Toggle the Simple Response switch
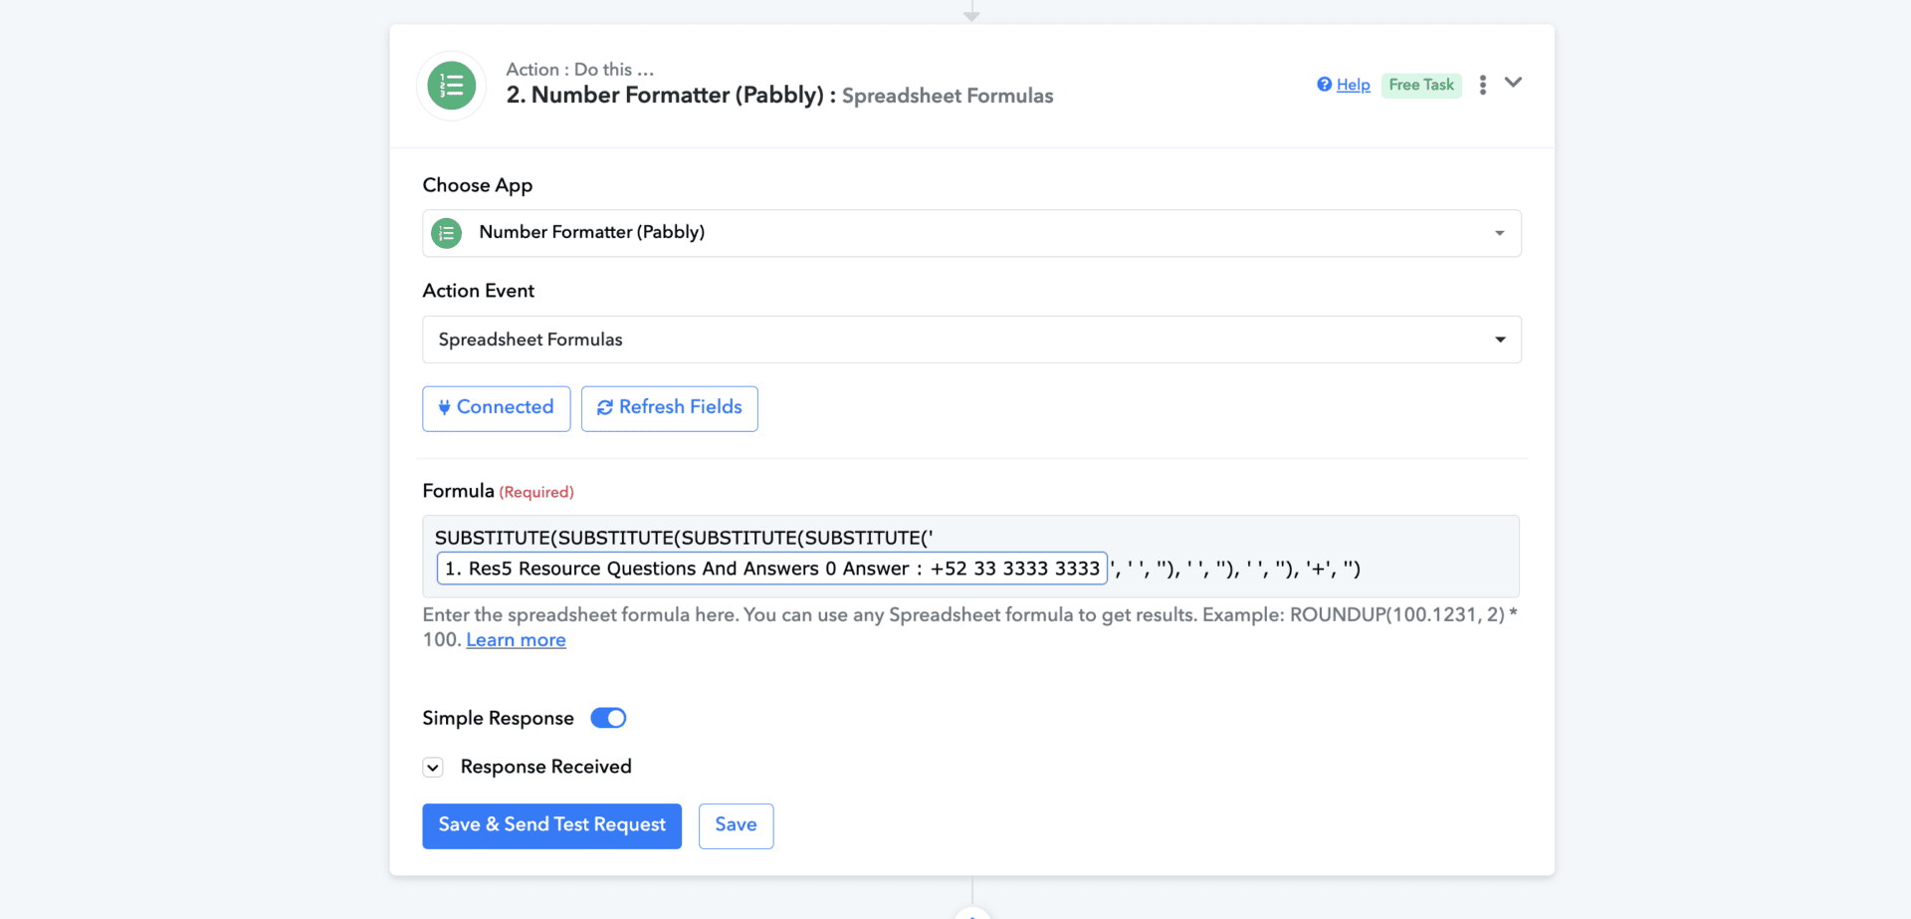 pos(608,718)
